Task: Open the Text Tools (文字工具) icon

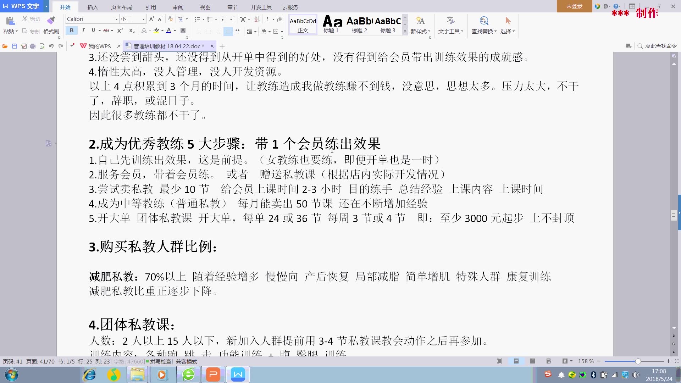Action: 450,21
